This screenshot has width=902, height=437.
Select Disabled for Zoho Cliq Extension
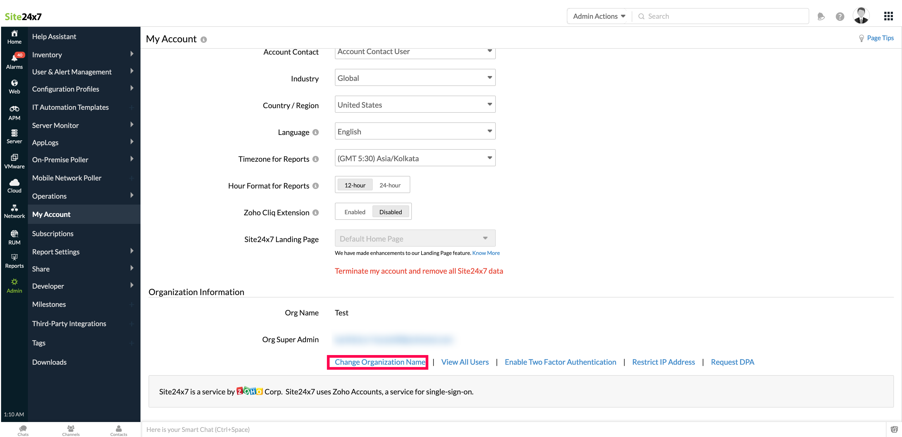(x=391, y=212)
